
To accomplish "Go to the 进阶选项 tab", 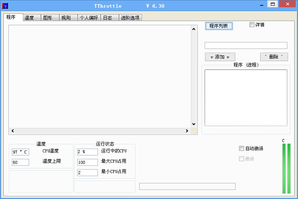I will click(130, 18).
